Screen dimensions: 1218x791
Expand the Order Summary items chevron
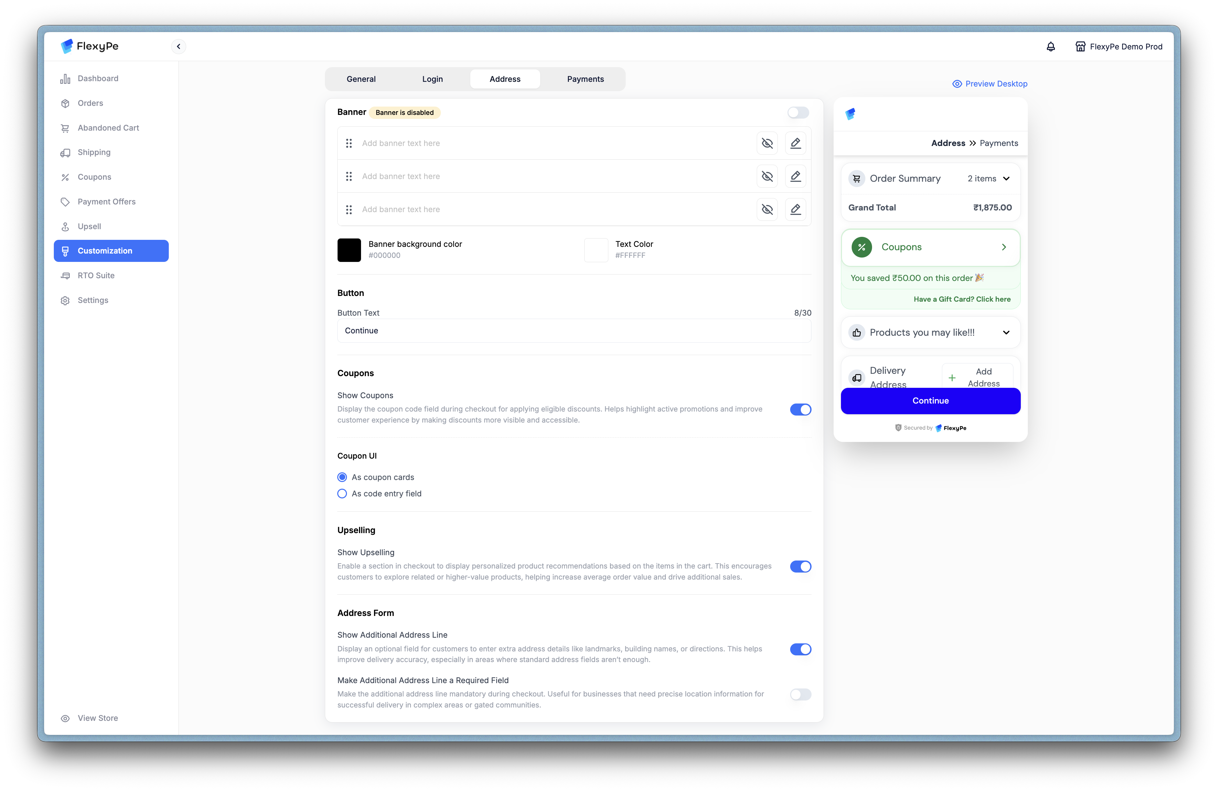(x=1006, y=178)
